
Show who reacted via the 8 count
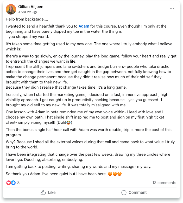pyautogui.click(x=18, y=183)
